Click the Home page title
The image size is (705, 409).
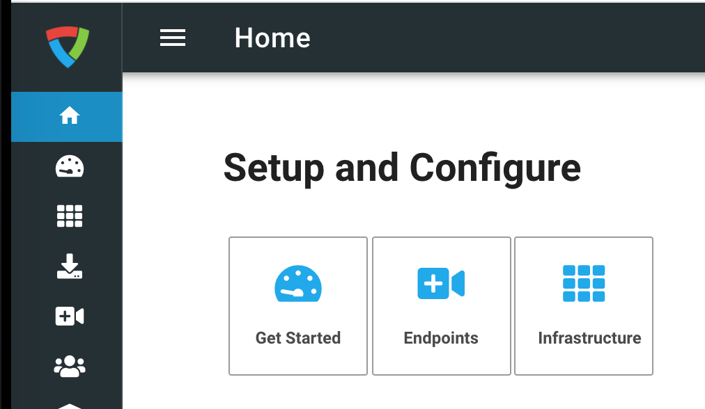click(272, 38)
